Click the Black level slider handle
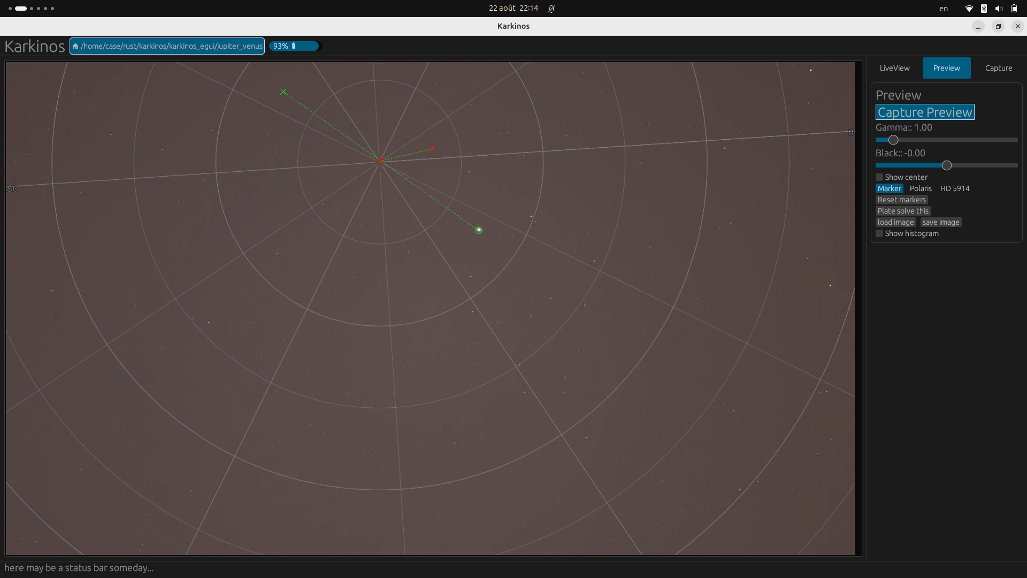The height and width of the screenshot is (578, 1027). pos(947,165)
